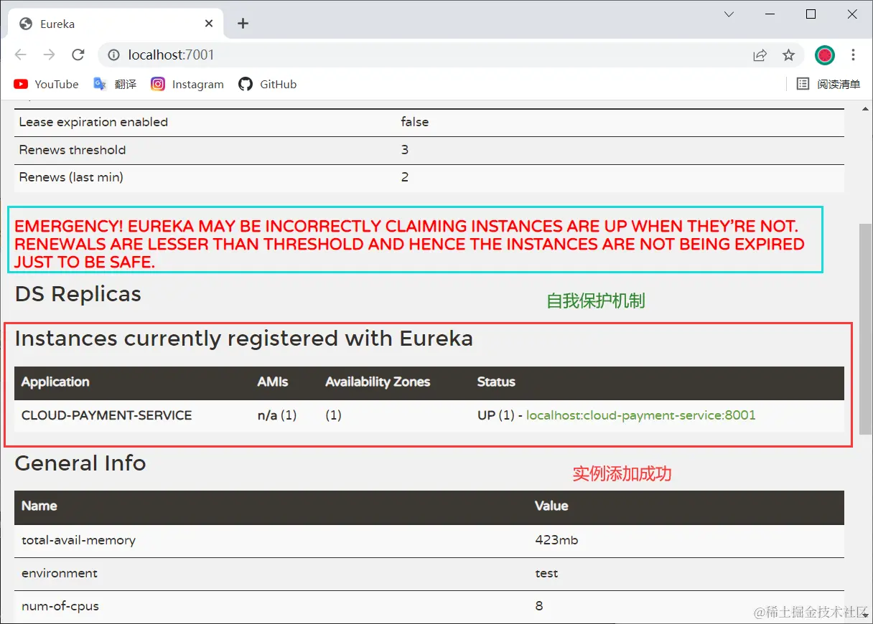873x624 pixels.
Task: Click the Application column header
Action: pyautogui.click(x=55, y=382)
